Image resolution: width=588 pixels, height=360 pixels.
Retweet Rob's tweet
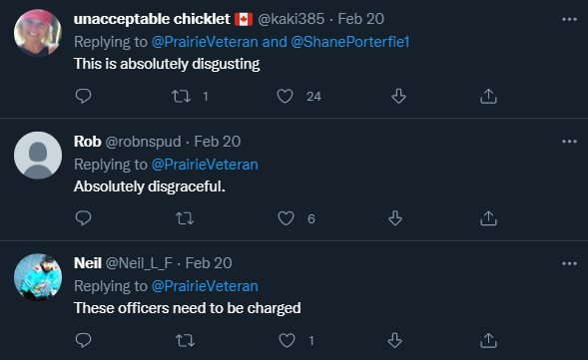point(185,218)
